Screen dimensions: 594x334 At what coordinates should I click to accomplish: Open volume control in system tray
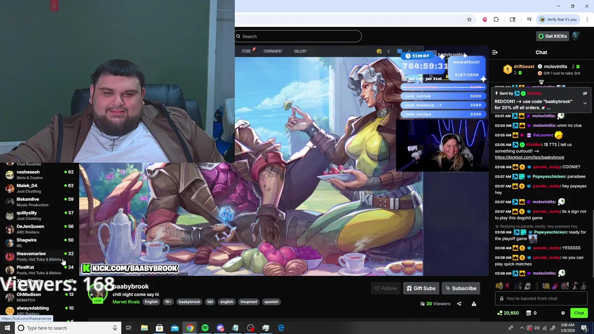tap(537, 328)
